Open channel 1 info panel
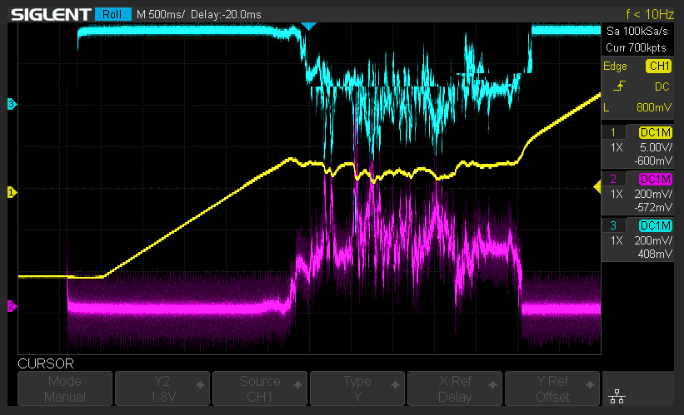This screenshot has width=684, height=415. tap(637, 146)
